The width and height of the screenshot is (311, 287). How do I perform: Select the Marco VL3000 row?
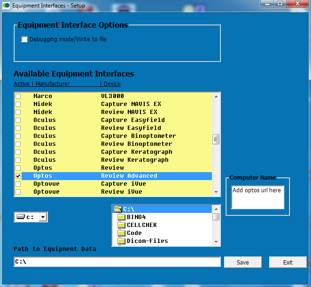[117, 96]
